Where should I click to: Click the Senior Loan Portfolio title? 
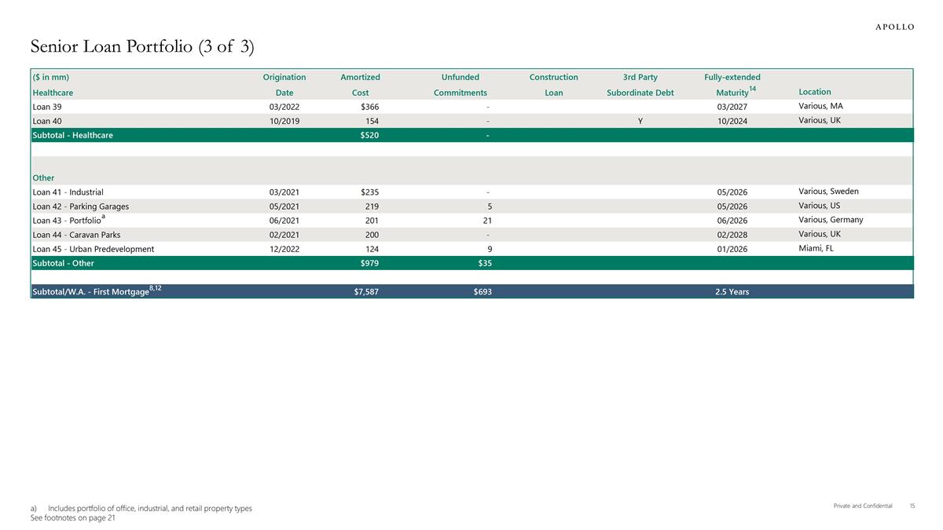coord(142,47)
